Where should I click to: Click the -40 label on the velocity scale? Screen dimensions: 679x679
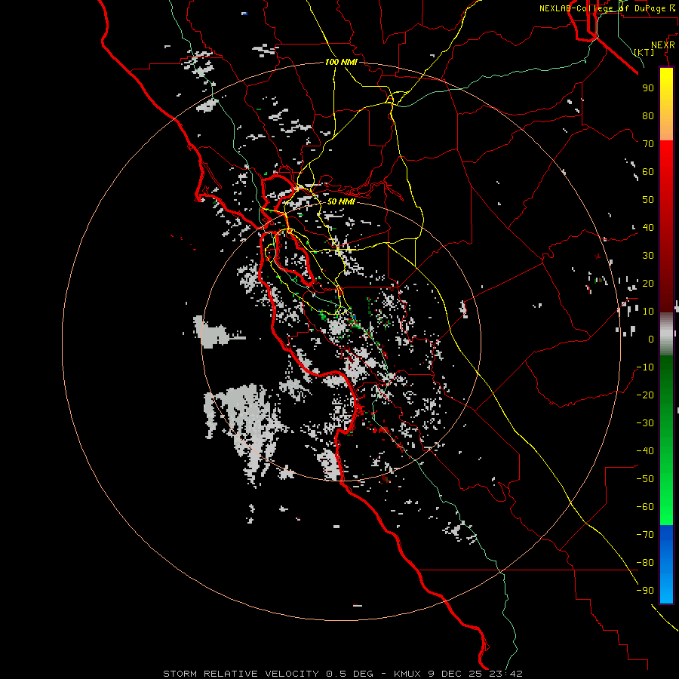coord(645,451)
